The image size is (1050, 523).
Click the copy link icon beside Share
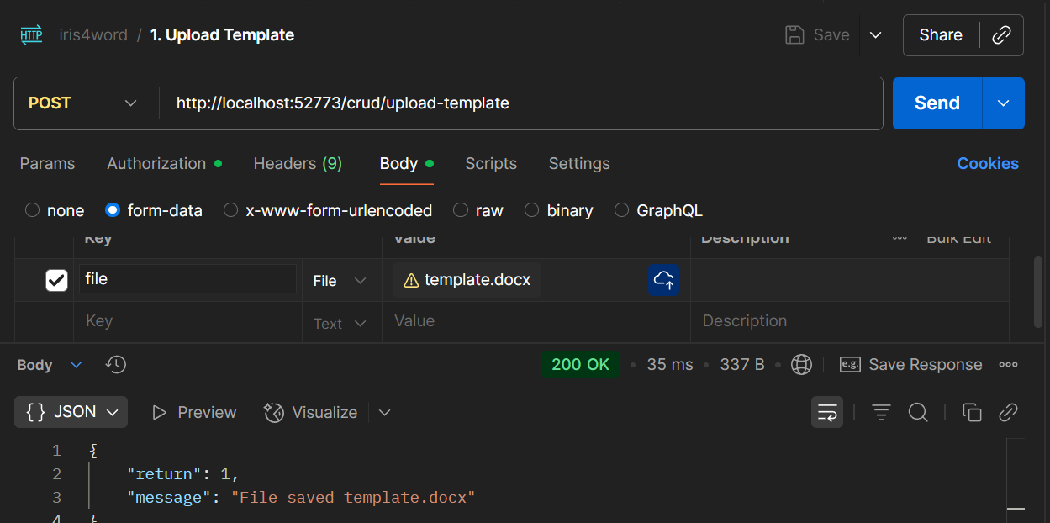pos(1001,35)
